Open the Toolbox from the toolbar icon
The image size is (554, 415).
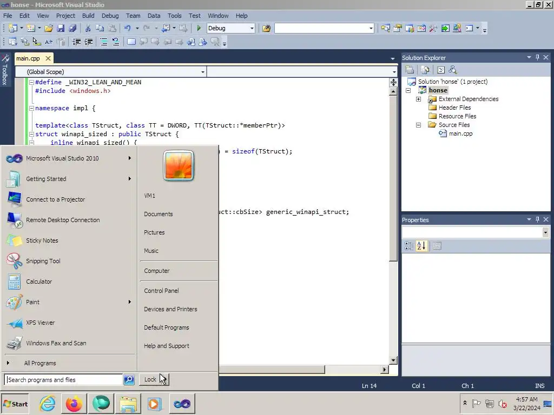[433, 28]
